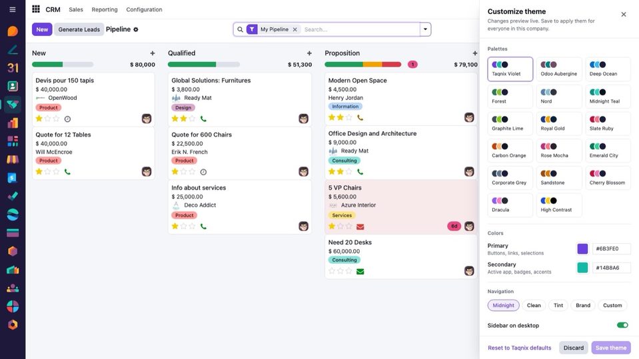Open the Configuration menu
This screenshot has width=639, height=359.
(x=144, y=9)
